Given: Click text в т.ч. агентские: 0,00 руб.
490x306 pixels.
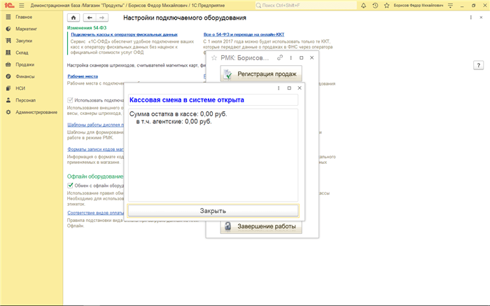Looking at the screenshot, I should point(174,122).
